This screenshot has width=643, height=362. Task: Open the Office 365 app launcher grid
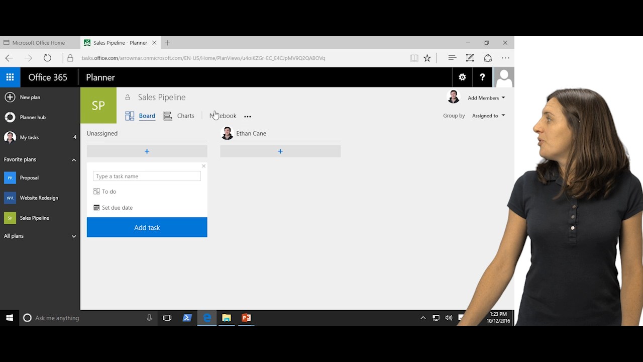(10, 77)
